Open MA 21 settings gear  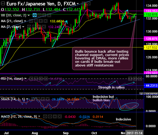tap(36, 21)
